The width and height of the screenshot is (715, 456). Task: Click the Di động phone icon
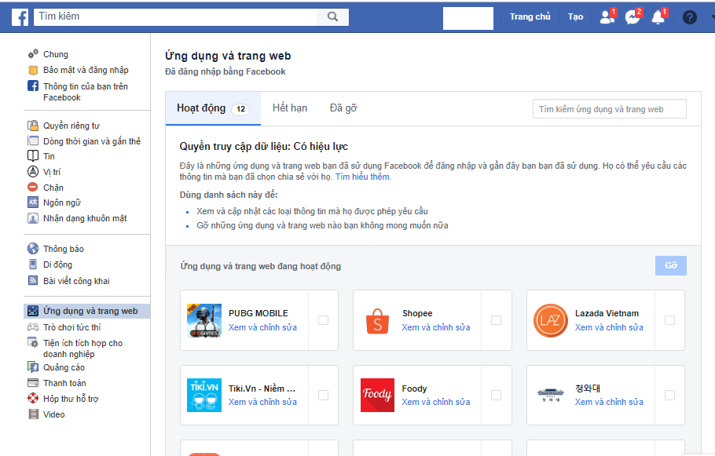33,264
